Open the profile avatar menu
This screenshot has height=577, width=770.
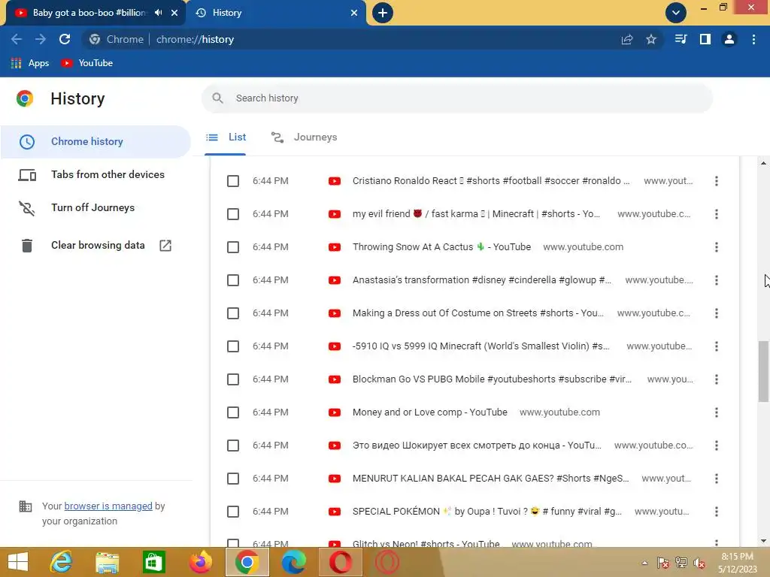coord(729,39)
